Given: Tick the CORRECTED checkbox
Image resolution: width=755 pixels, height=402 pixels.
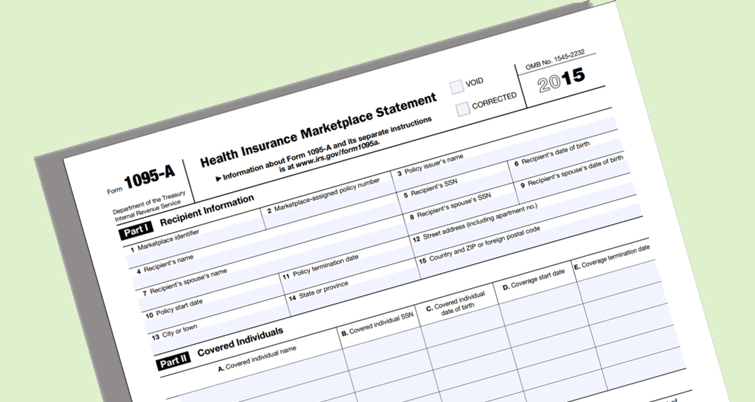Looking at the screenshot, I should tap(463, 109).
